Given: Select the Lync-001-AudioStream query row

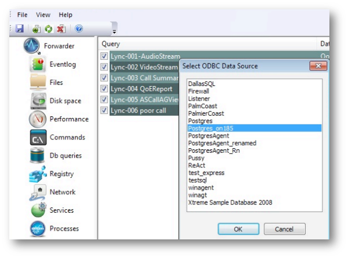Looking at the screenshot, I should pos(145,56).
